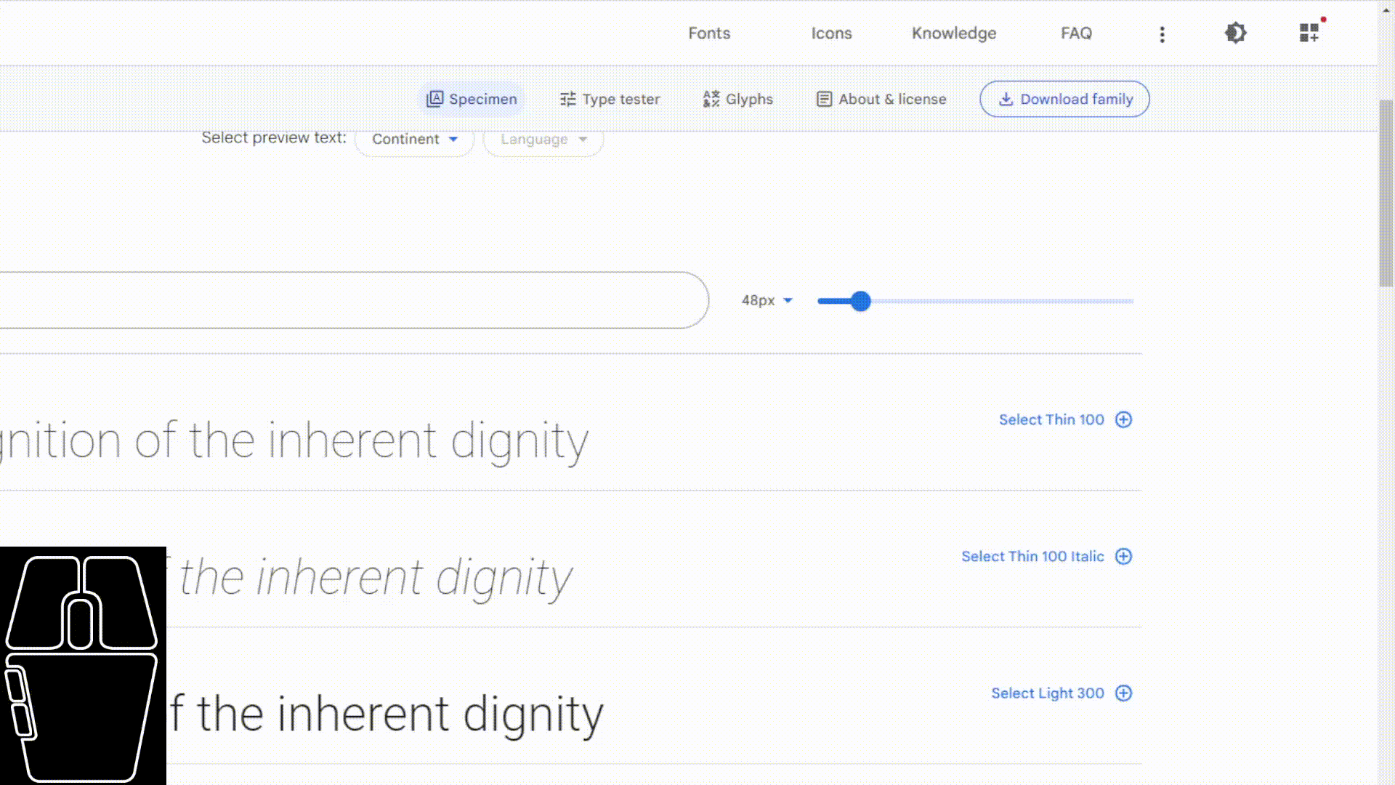Click the Specimen tab icon

(434, 99)
